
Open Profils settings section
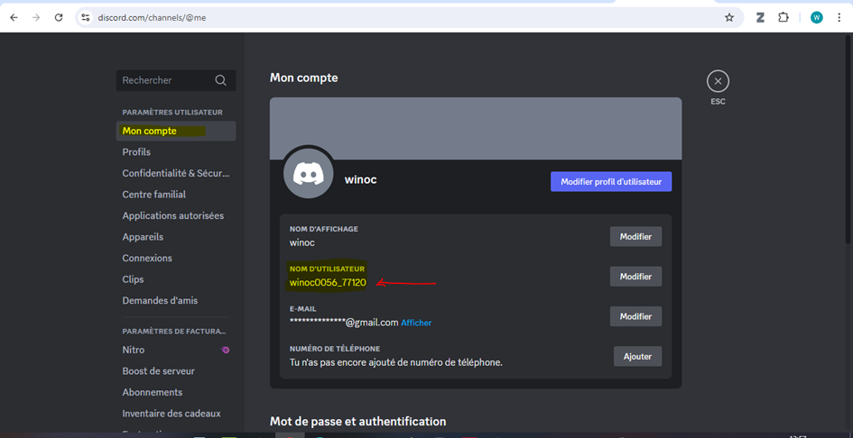136,152
